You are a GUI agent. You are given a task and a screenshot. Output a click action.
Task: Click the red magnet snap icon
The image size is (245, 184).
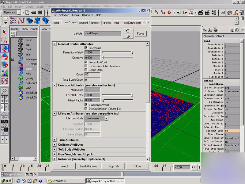169,12
